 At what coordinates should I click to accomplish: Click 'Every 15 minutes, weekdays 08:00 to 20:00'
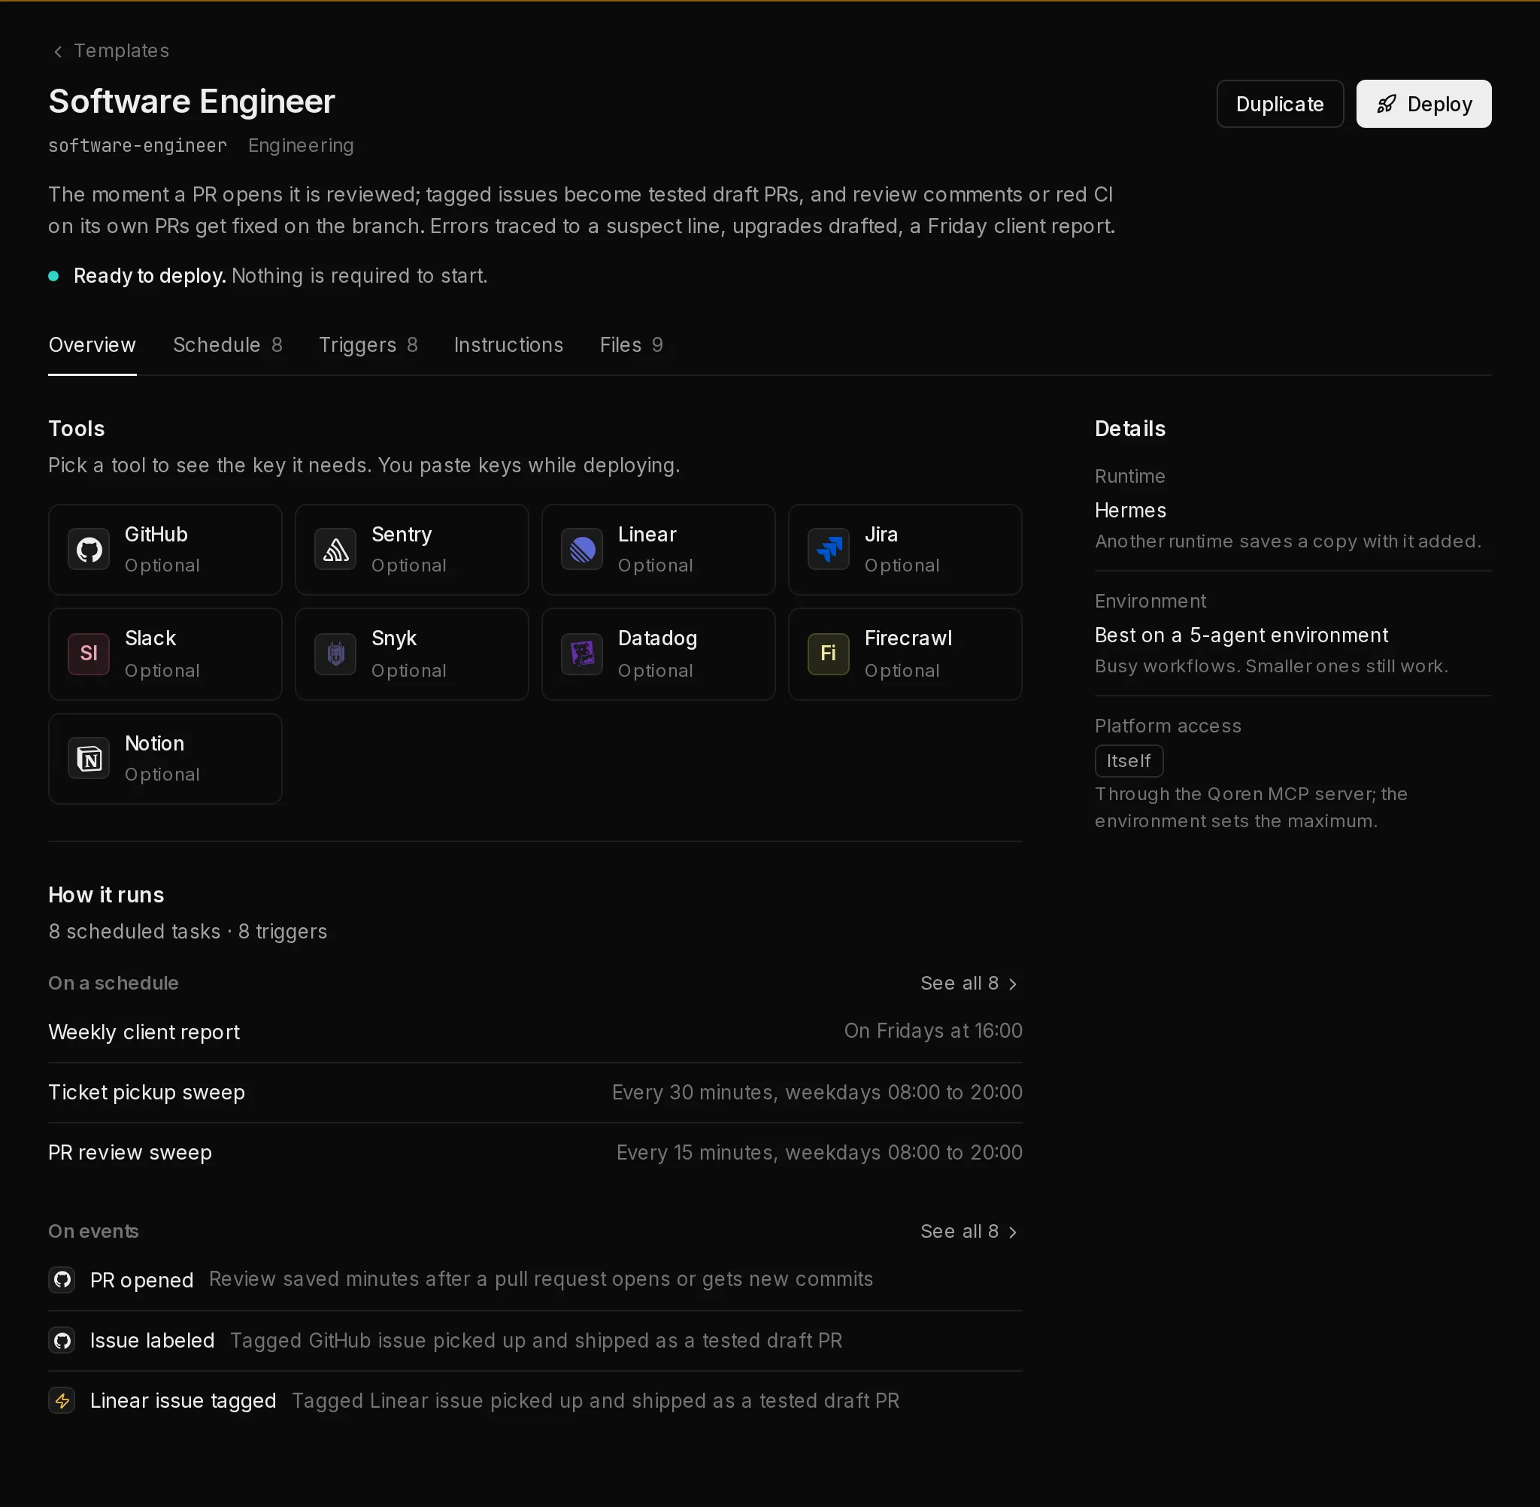tap(819, 1152)
